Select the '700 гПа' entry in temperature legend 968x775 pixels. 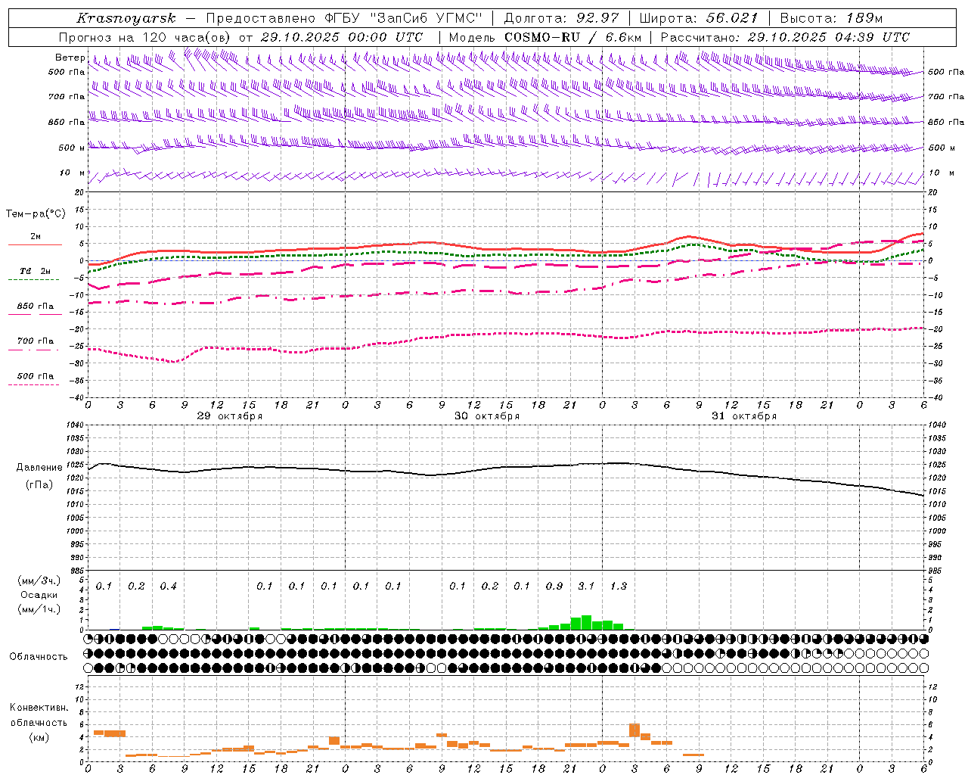tap(35, 343)
